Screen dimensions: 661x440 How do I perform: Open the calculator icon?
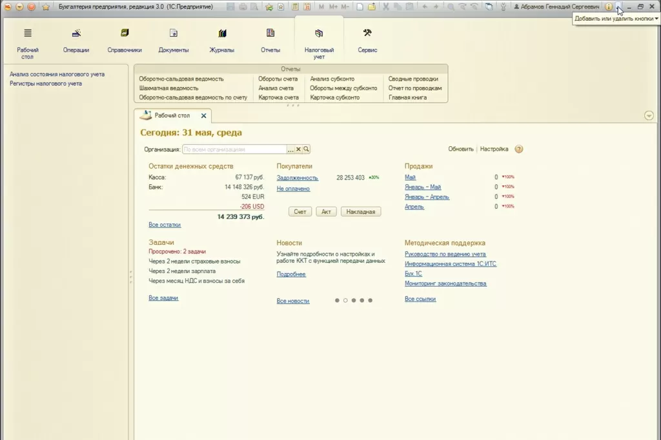295,6
